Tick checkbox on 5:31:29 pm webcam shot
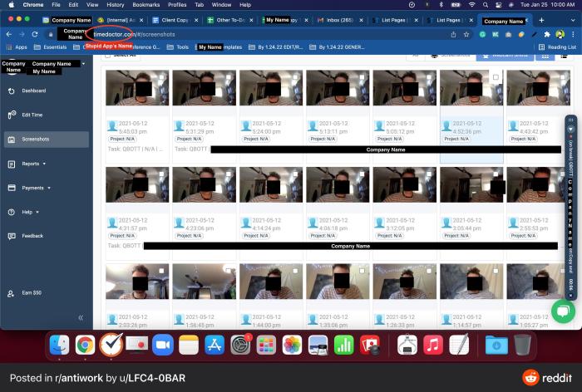The image size is (582, 392). pyautogui.click(x=229, y=77)
